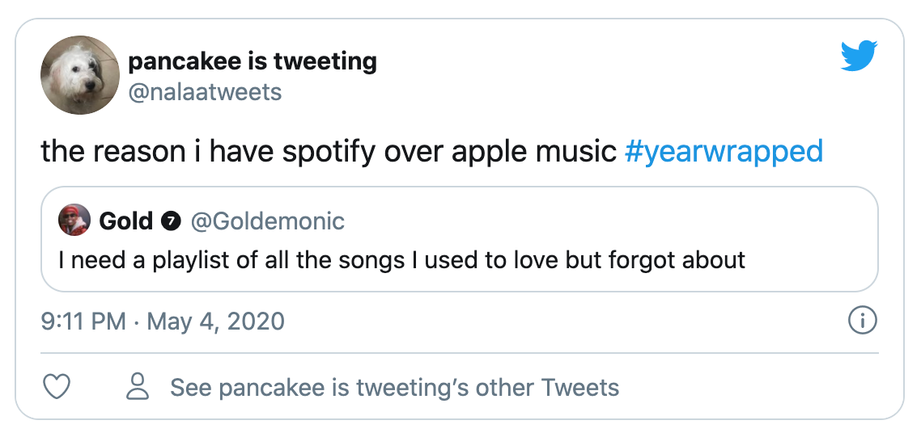This screenshot has width=921, height=433.
Task: Click the @nalaatweets handle
Action: [x=205, y=92]
